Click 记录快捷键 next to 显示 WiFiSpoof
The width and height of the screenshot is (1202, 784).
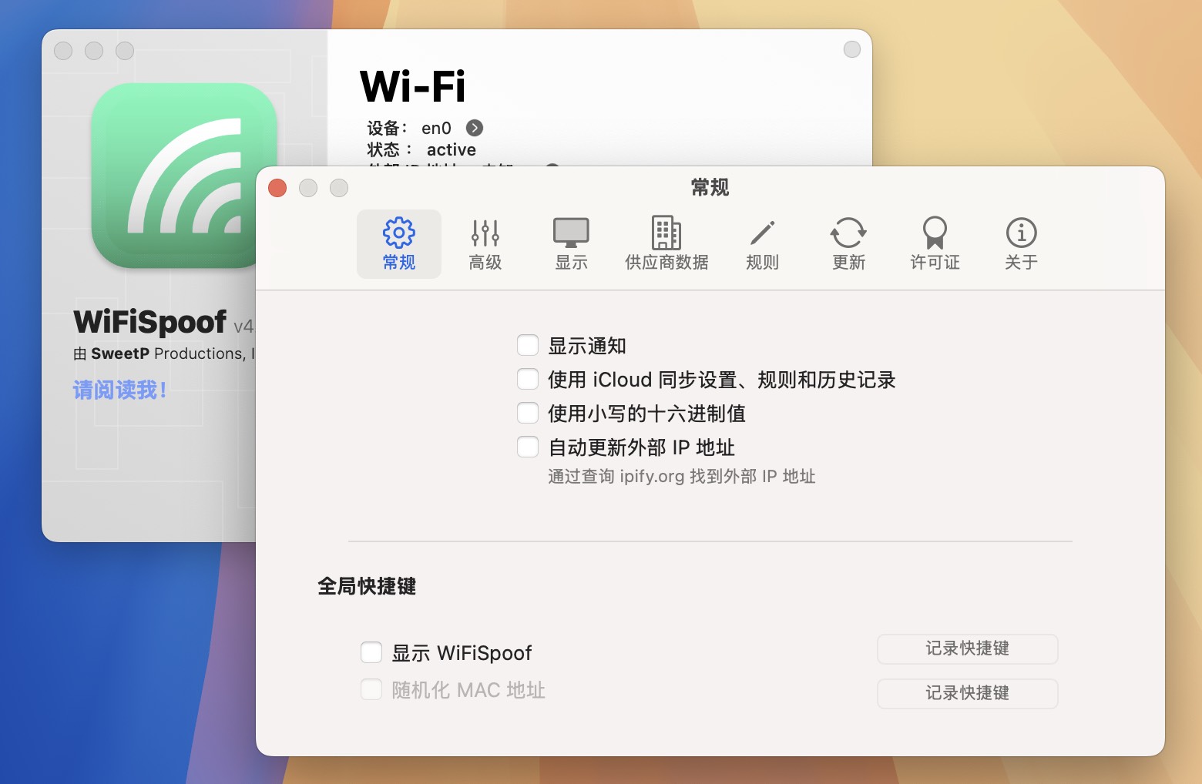click(x=967, y=649)
